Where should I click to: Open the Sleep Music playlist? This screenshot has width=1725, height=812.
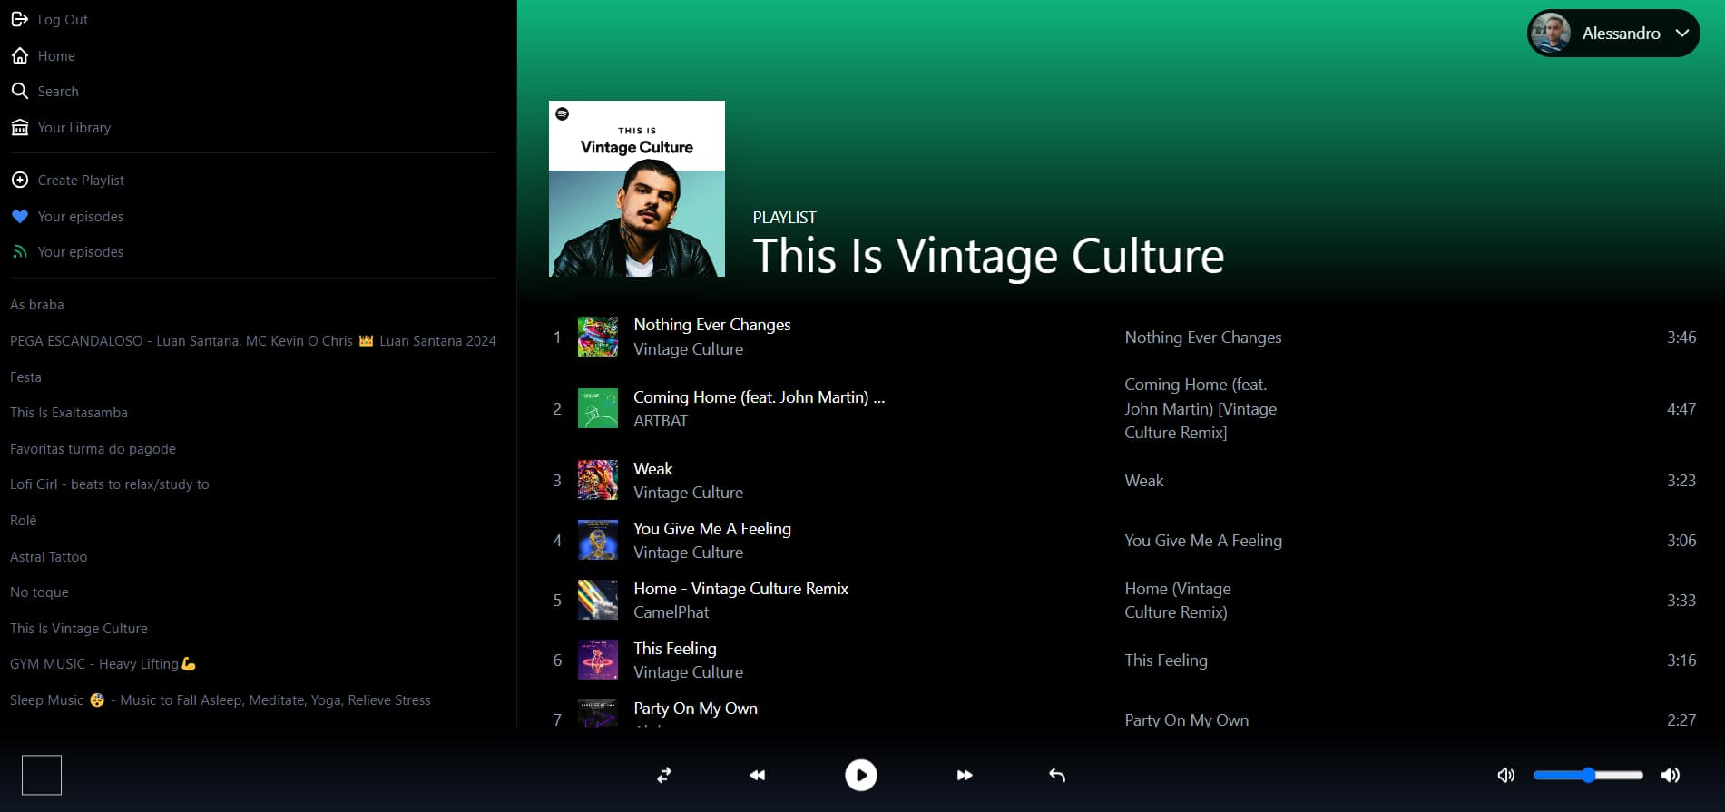221,700
